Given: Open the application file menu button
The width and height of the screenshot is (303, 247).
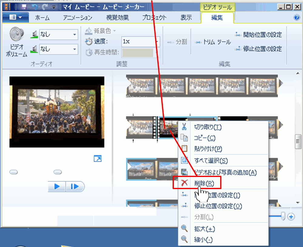Looking at the screenshot, I should tap(16, 18).
